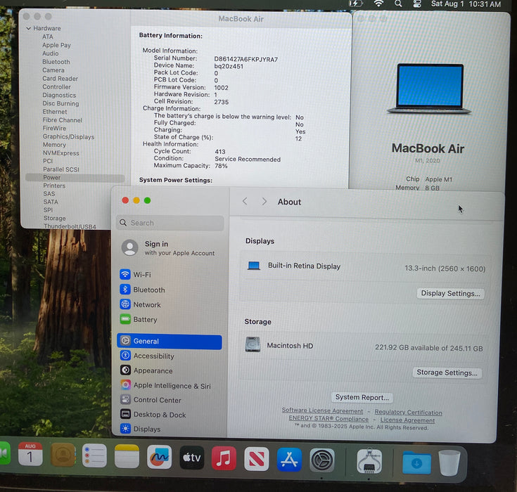Click battery charging icon in menu bar
This screenshot has height=492, width=517.
click(x=356, y=4)
